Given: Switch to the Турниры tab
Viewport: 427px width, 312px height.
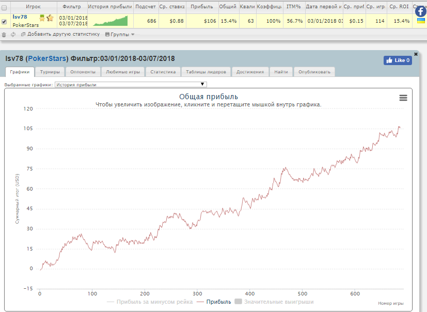Looking at the screenshot, I should coord(50,72).
